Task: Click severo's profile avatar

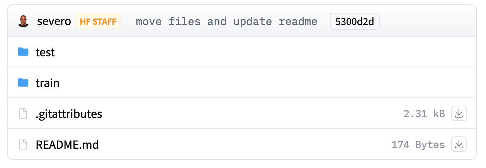Action: pyautogui.click(x=23, y=22)
